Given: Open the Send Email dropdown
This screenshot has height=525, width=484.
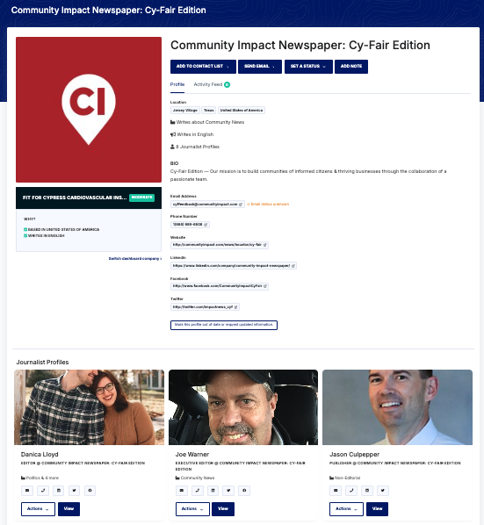Looking at the screenshot, I should (x=260, y=67).
